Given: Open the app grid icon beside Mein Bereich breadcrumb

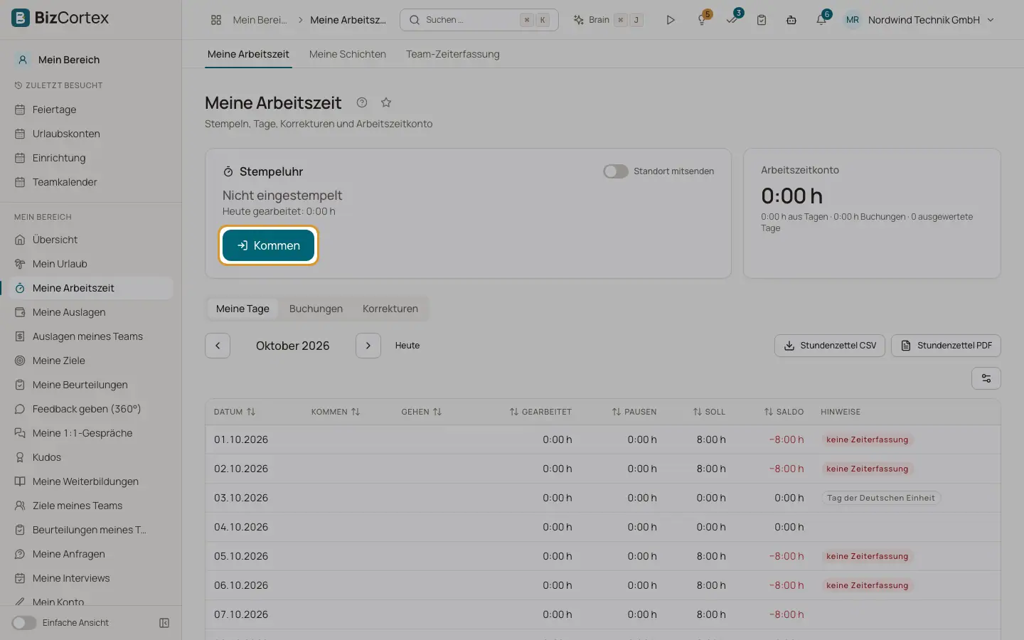Looking at the screenshot, I should click(216, 20).
